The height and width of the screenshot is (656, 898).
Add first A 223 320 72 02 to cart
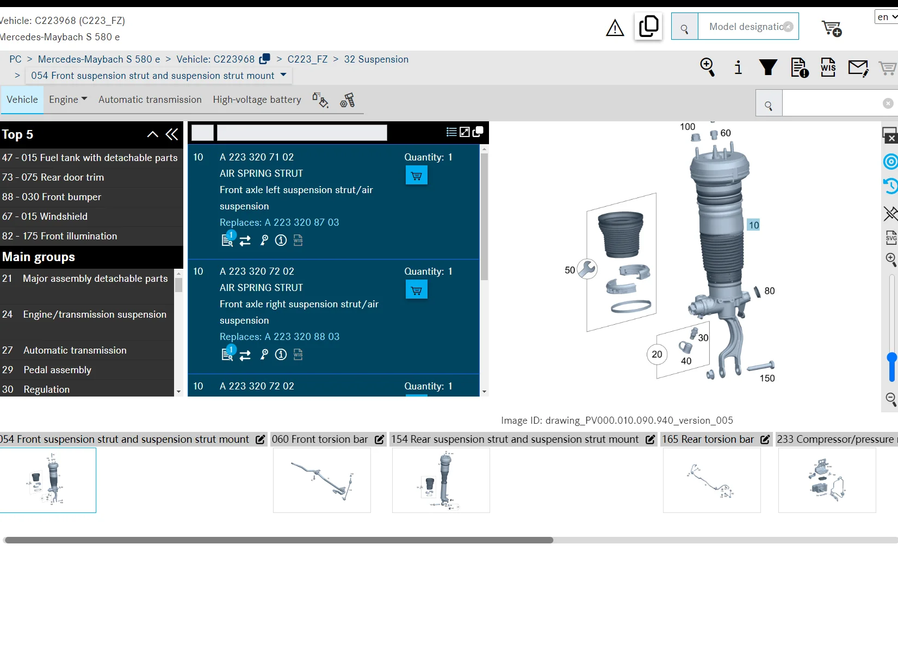click(417, 290)
